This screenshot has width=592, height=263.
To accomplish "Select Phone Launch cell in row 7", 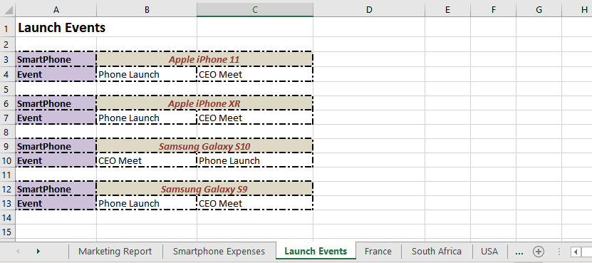I will coord(147,118).
